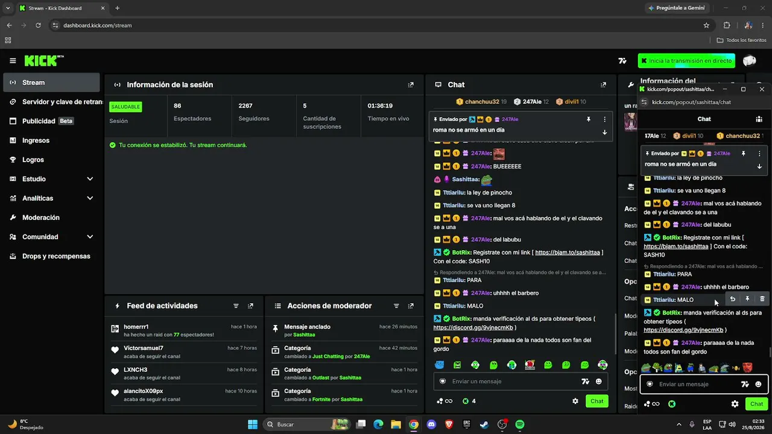Viewport: 772px width, 434px height.
Task: Send message with popout Chat button
Action: point(756,404)
